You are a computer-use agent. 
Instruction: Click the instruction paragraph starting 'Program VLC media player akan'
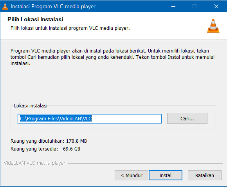[112, 57]
